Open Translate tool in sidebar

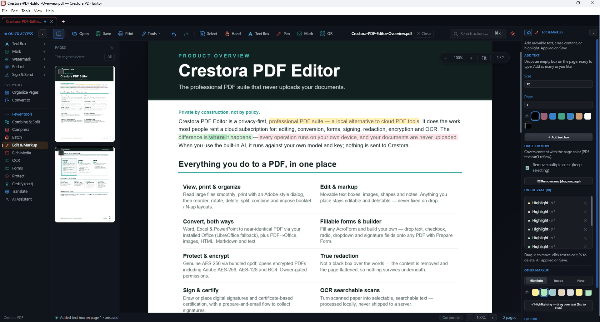(x=20, y=191)
